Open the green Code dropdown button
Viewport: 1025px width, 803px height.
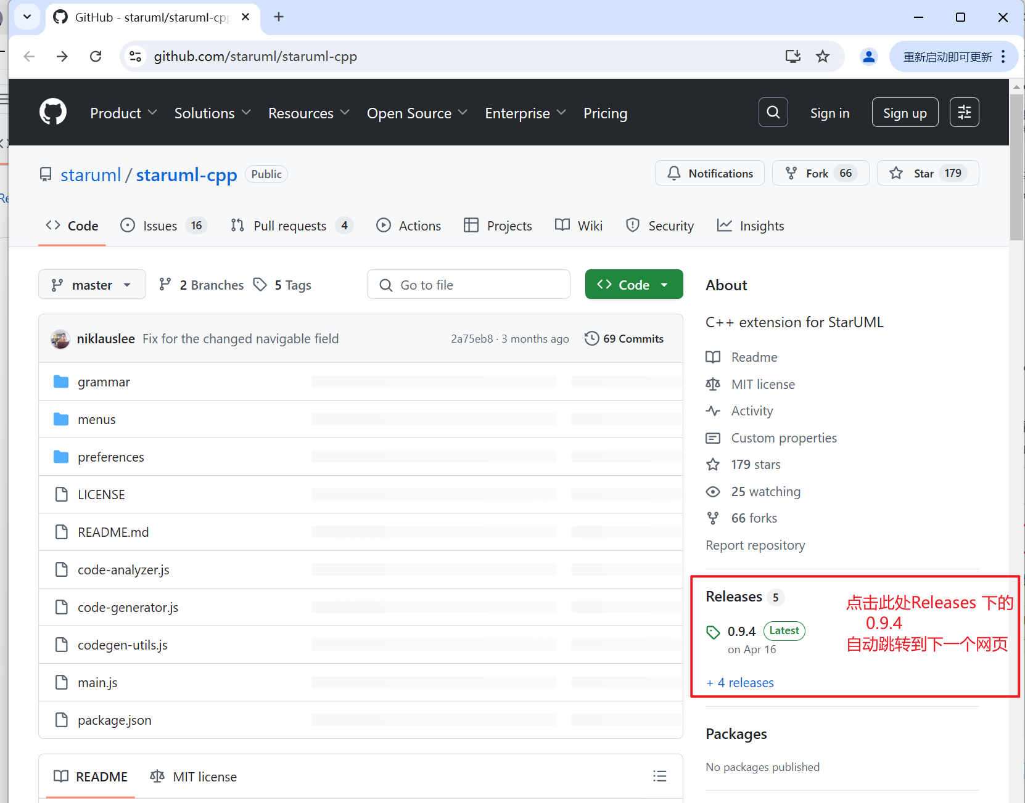(634, 284)
